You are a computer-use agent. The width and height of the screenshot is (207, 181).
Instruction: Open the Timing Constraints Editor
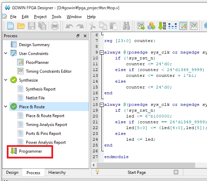[48, 71]
